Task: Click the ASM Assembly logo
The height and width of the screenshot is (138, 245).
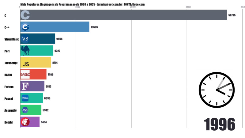Action: pyautogui.click(x=25, y=110)
